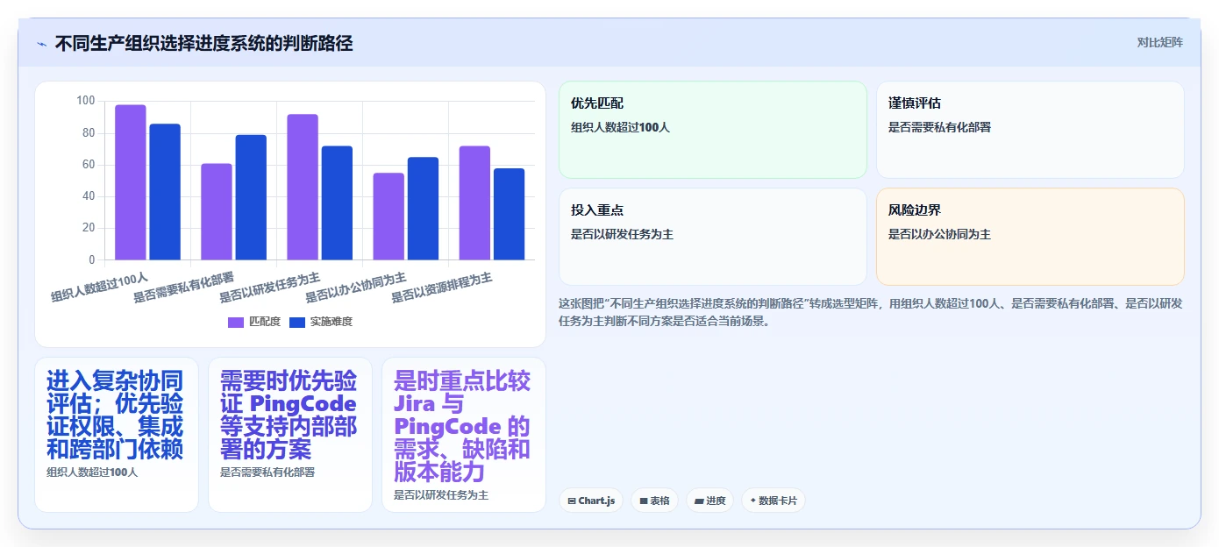Click the purple bar for 组织人数超过100人
This screenshot has height=547, width=1219.
[x=131, y=182]
